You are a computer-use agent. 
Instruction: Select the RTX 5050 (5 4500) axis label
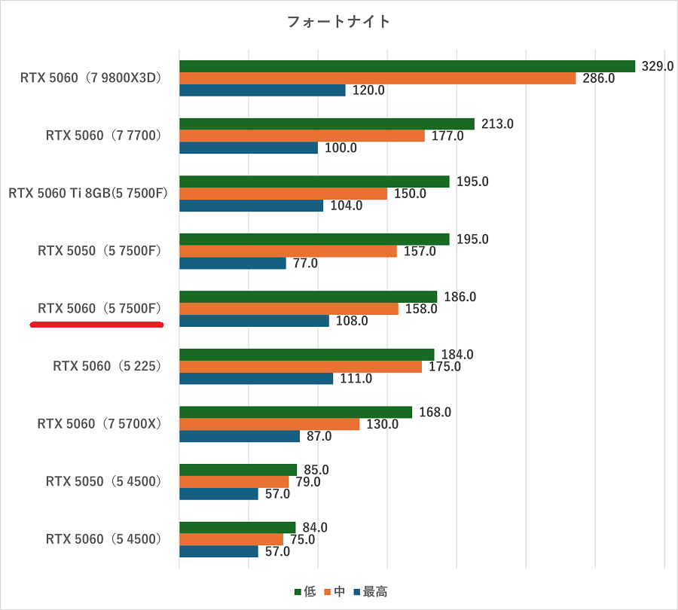point(103,481)
